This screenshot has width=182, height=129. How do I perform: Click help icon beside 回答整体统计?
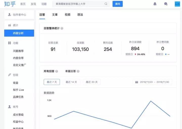tap(62, 28)
